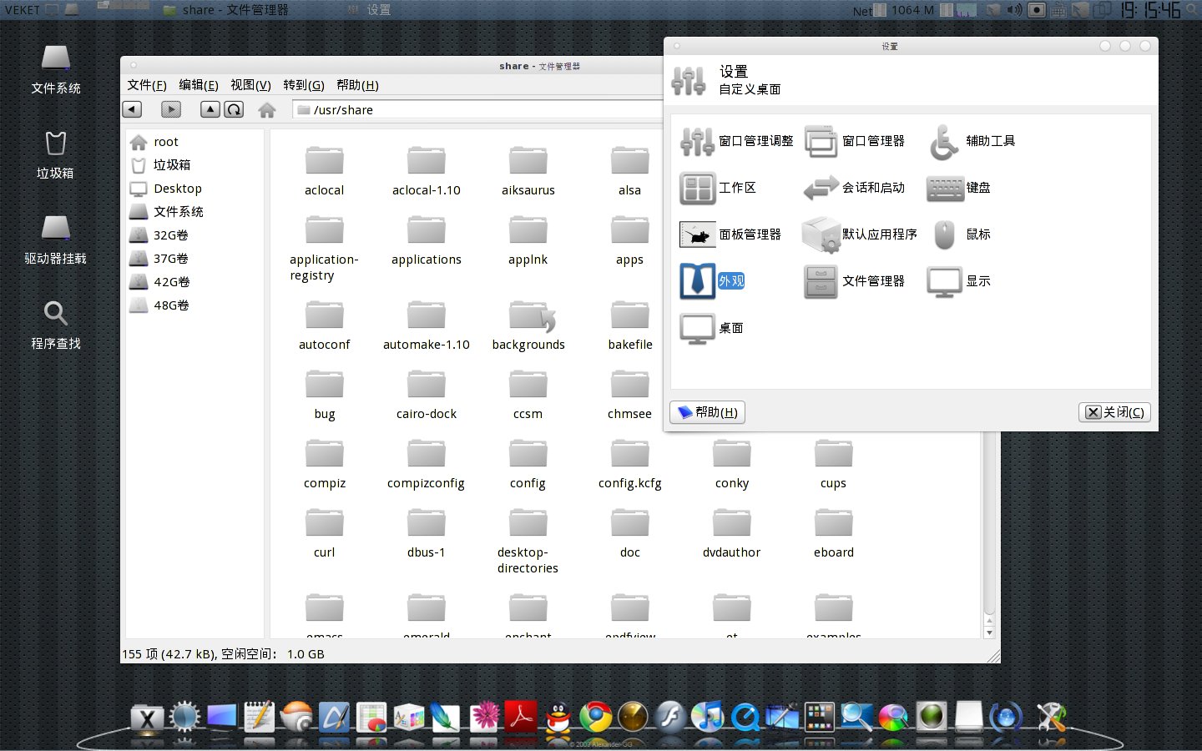This screenshot has width=1202, height=751.
Task: Switch to 设置 taskbar entry
Action: (370, 10)
